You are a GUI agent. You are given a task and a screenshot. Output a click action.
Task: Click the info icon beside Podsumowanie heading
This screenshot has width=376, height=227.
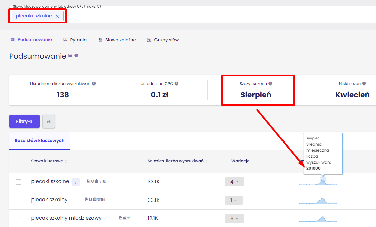coord(76,55)
